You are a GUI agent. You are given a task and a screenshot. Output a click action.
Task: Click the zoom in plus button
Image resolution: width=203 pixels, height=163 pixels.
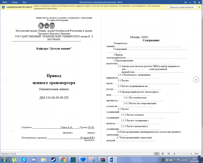(x=191, y=154)
